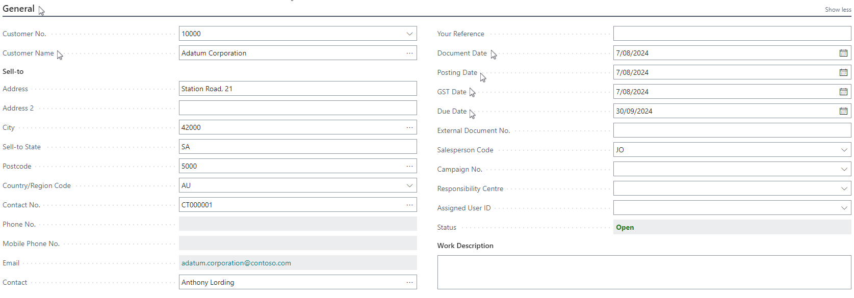This screenshot has width=854, height=298.
Task: Expand the Assigned User ID dropdown
Action: click(844, 208)
